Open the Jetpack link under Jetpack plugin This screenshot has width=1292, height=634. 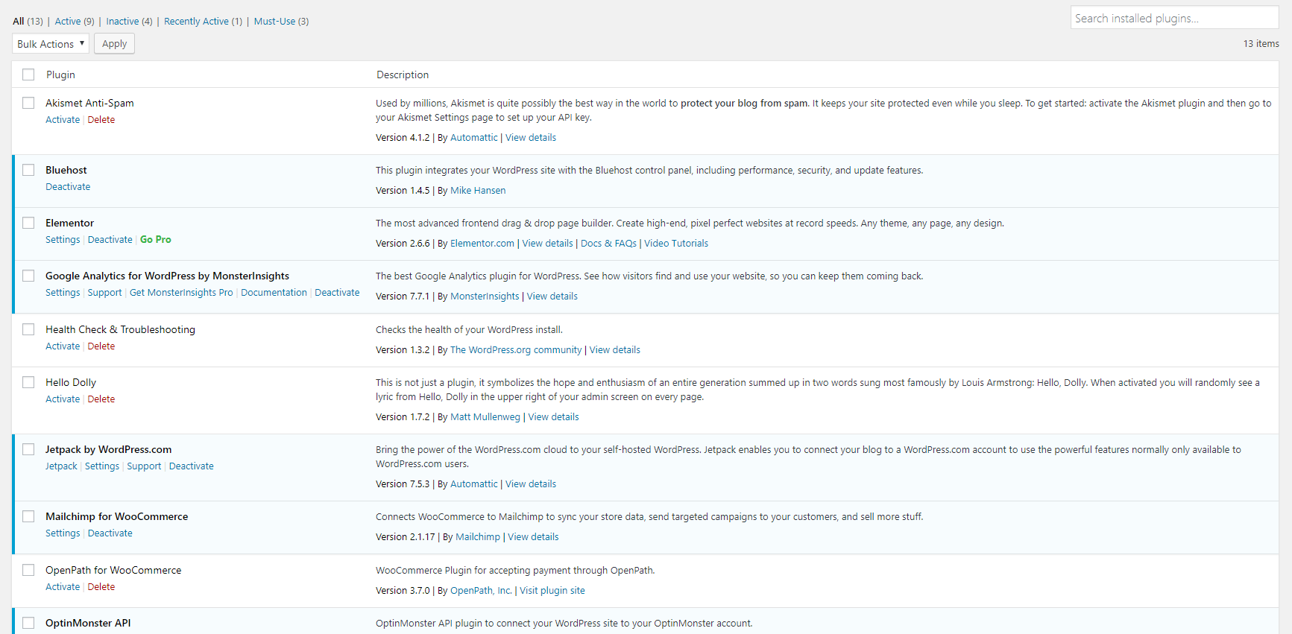tap(61, 466)
